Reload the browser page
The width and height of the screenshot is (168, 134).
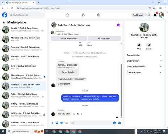coord(12,8)
